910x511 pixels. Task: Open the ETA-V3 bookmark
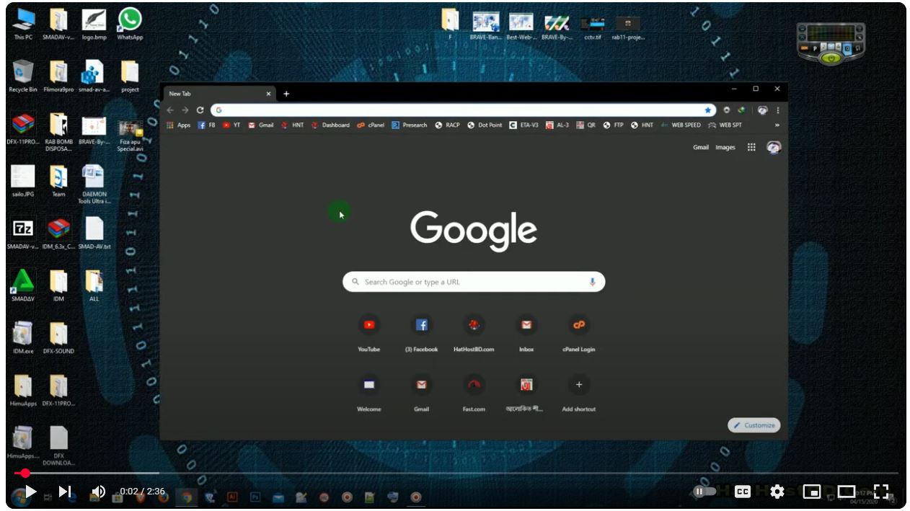tap(524, 125)
